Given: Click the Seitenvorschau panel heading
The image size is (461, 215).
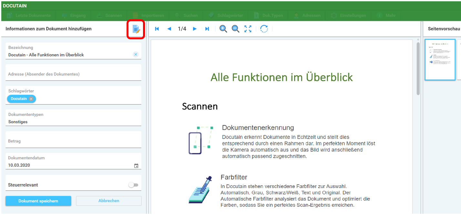Looking at the screenshot, I should coord(444,29).
